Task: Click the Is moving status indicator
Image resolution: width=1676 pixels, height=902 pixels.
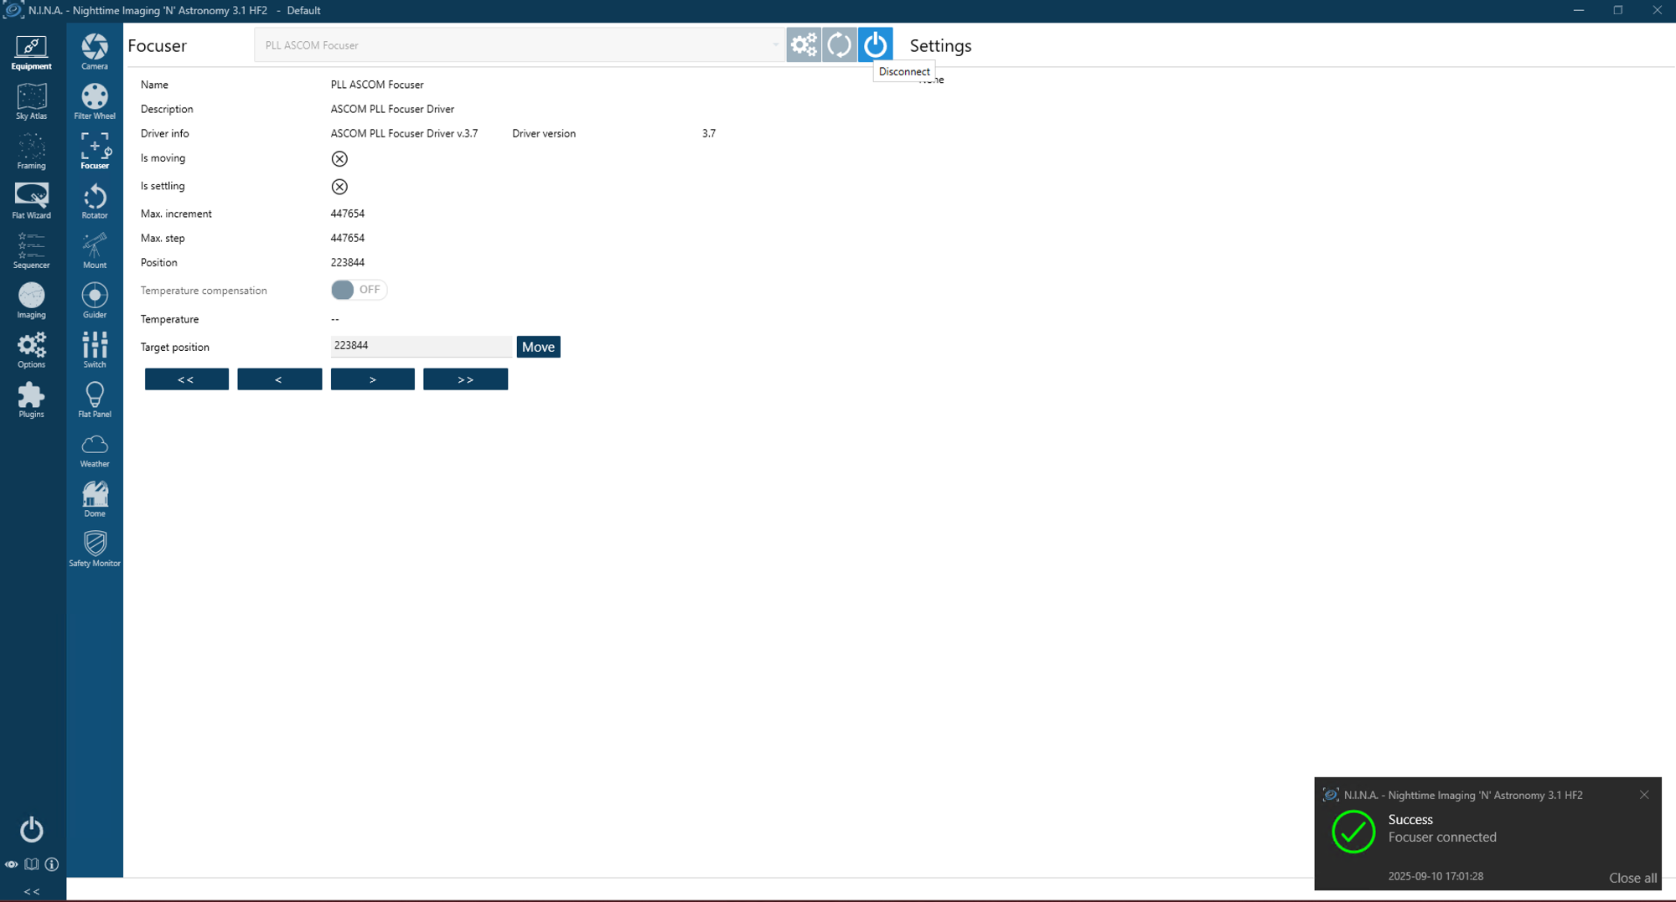Action: (339, 158)
